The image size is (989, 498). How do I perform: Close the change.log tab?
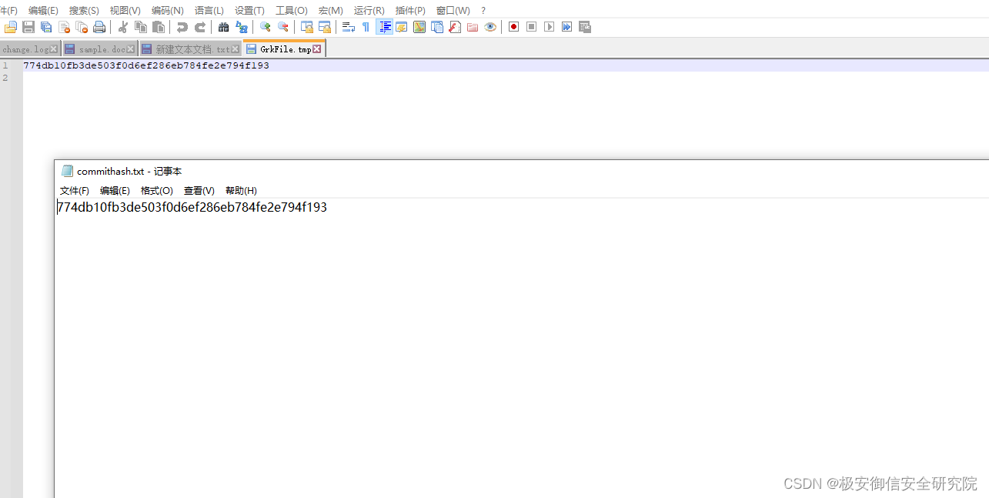[54, 49]
